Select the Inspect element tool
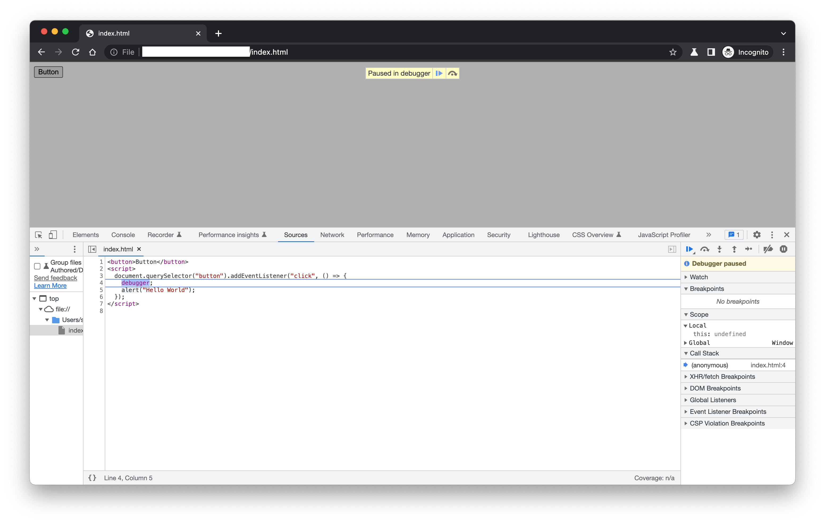The width and height of the screenshot is (825, 524). pyautogui.click(x=38, y=235)
